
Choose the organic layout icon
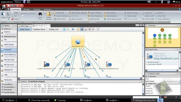coord(93,29)
